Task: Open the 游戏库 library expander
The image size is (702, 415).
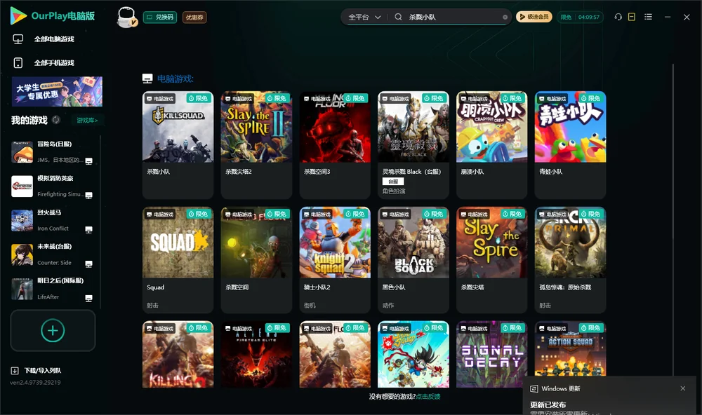Action: pos(87,121)
